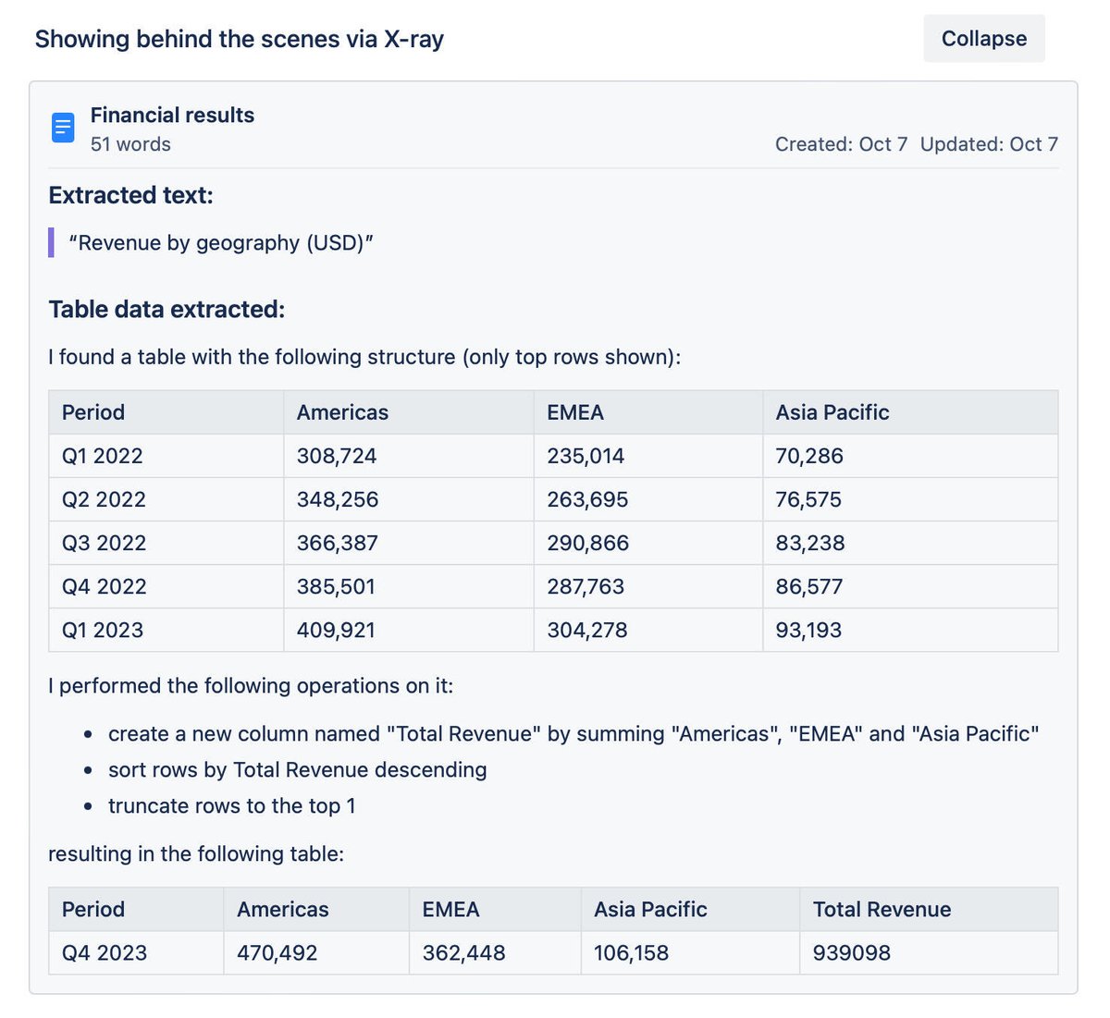Click the "Showing behind the scenes via X-ray" heading
This screenshot has height=1018, width=1110.
239,39
